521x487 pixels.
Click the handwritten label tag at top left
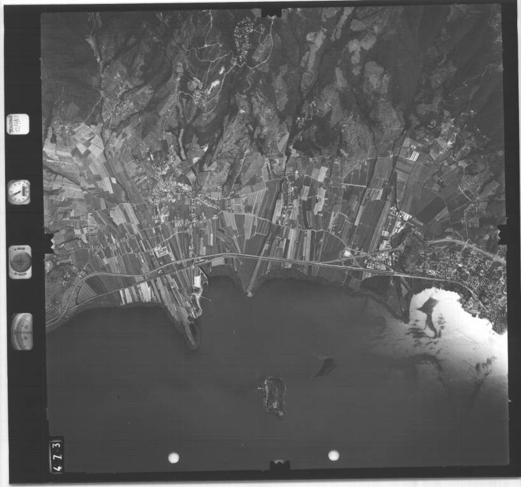(x=17, y=124)
